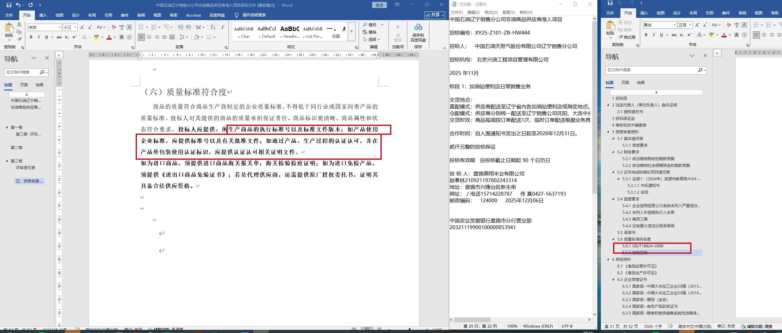This screenshot has width=782, height=333.
Task: Click 保存到百度网盘 cloud icon
Action: (x=418, y=27)
